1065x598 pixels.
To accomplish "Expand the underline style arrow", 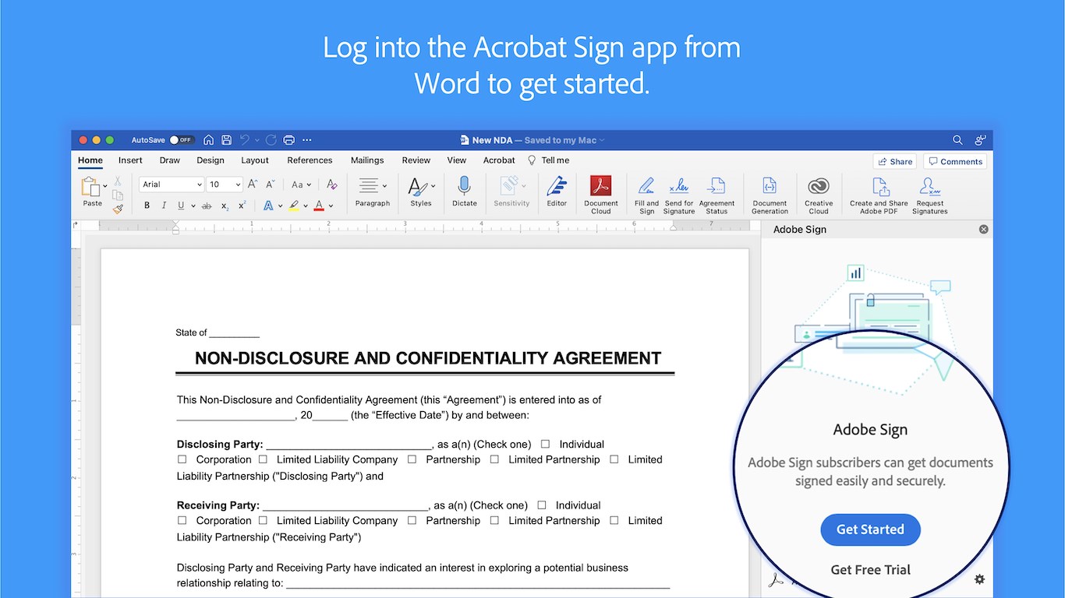I will pos(193,206).
